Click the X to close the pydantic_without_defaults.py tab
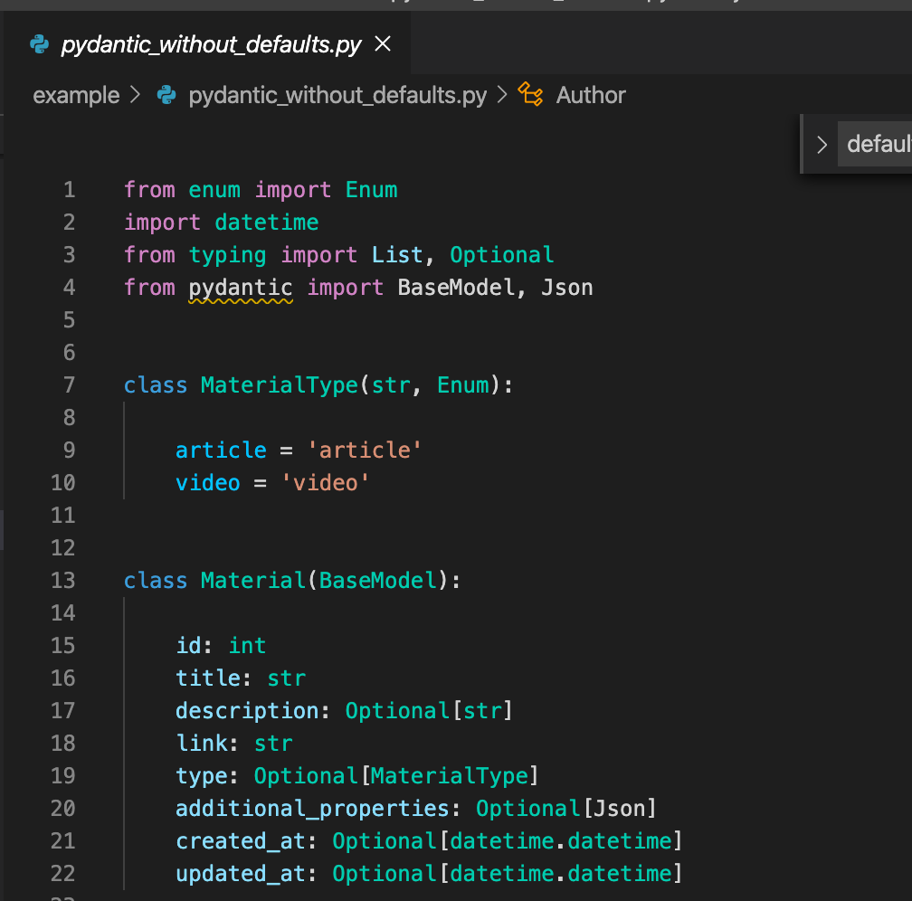This screenshot has height=901, width=912. pos(382,43)
